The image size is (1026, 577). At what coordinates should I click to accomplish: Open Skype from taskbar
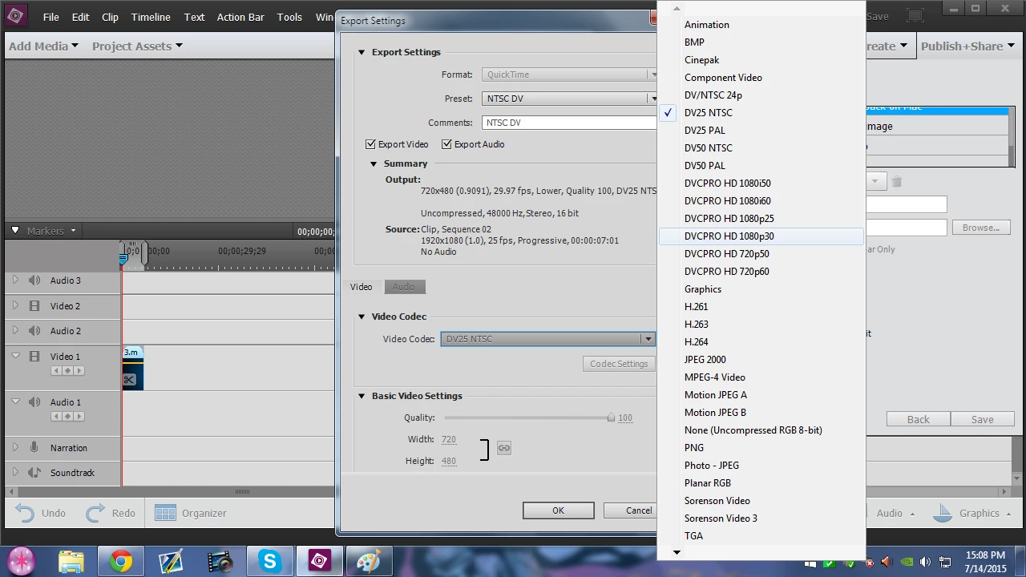[x=269, y=561]
